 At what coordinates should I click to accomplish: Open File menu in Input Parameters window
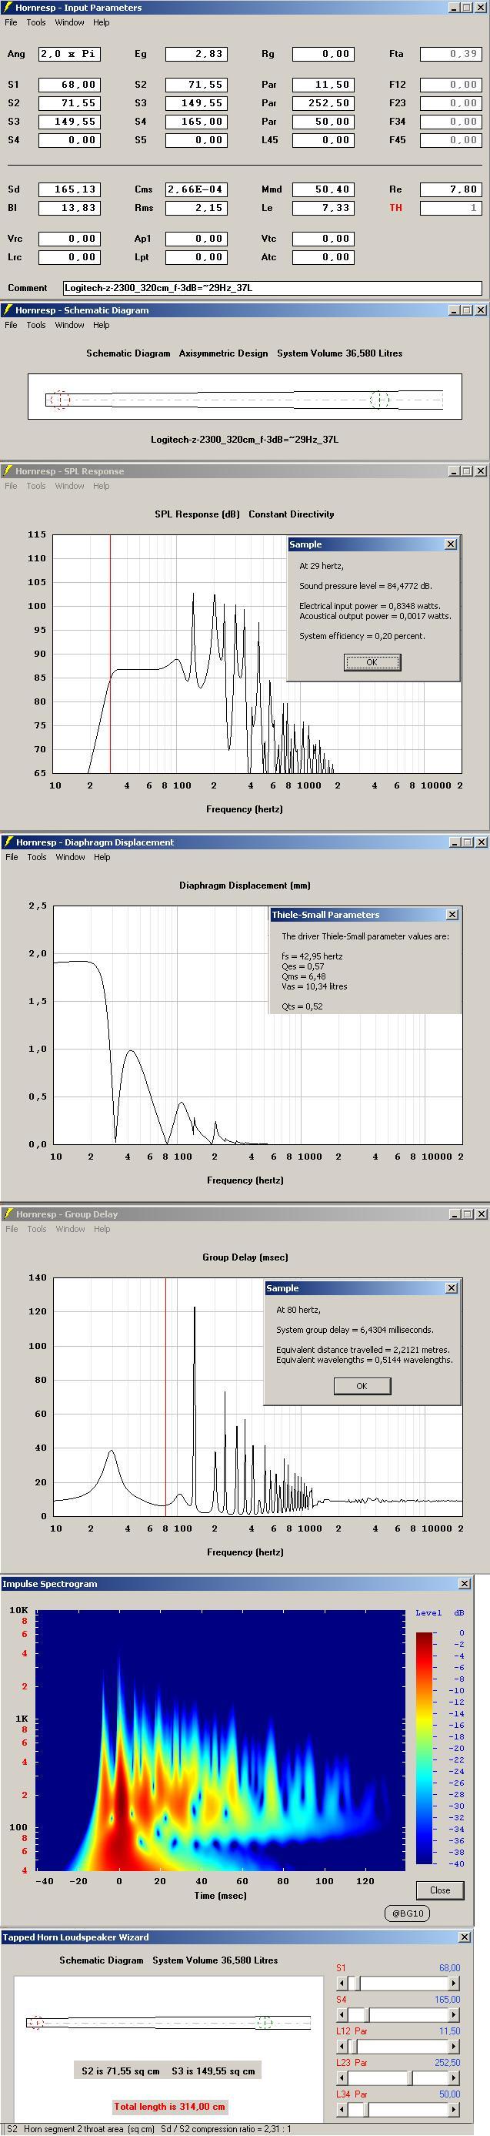pos(11,22)
